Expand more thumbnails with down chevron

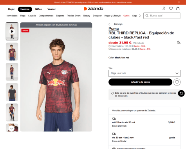click(x=11, y=129)
